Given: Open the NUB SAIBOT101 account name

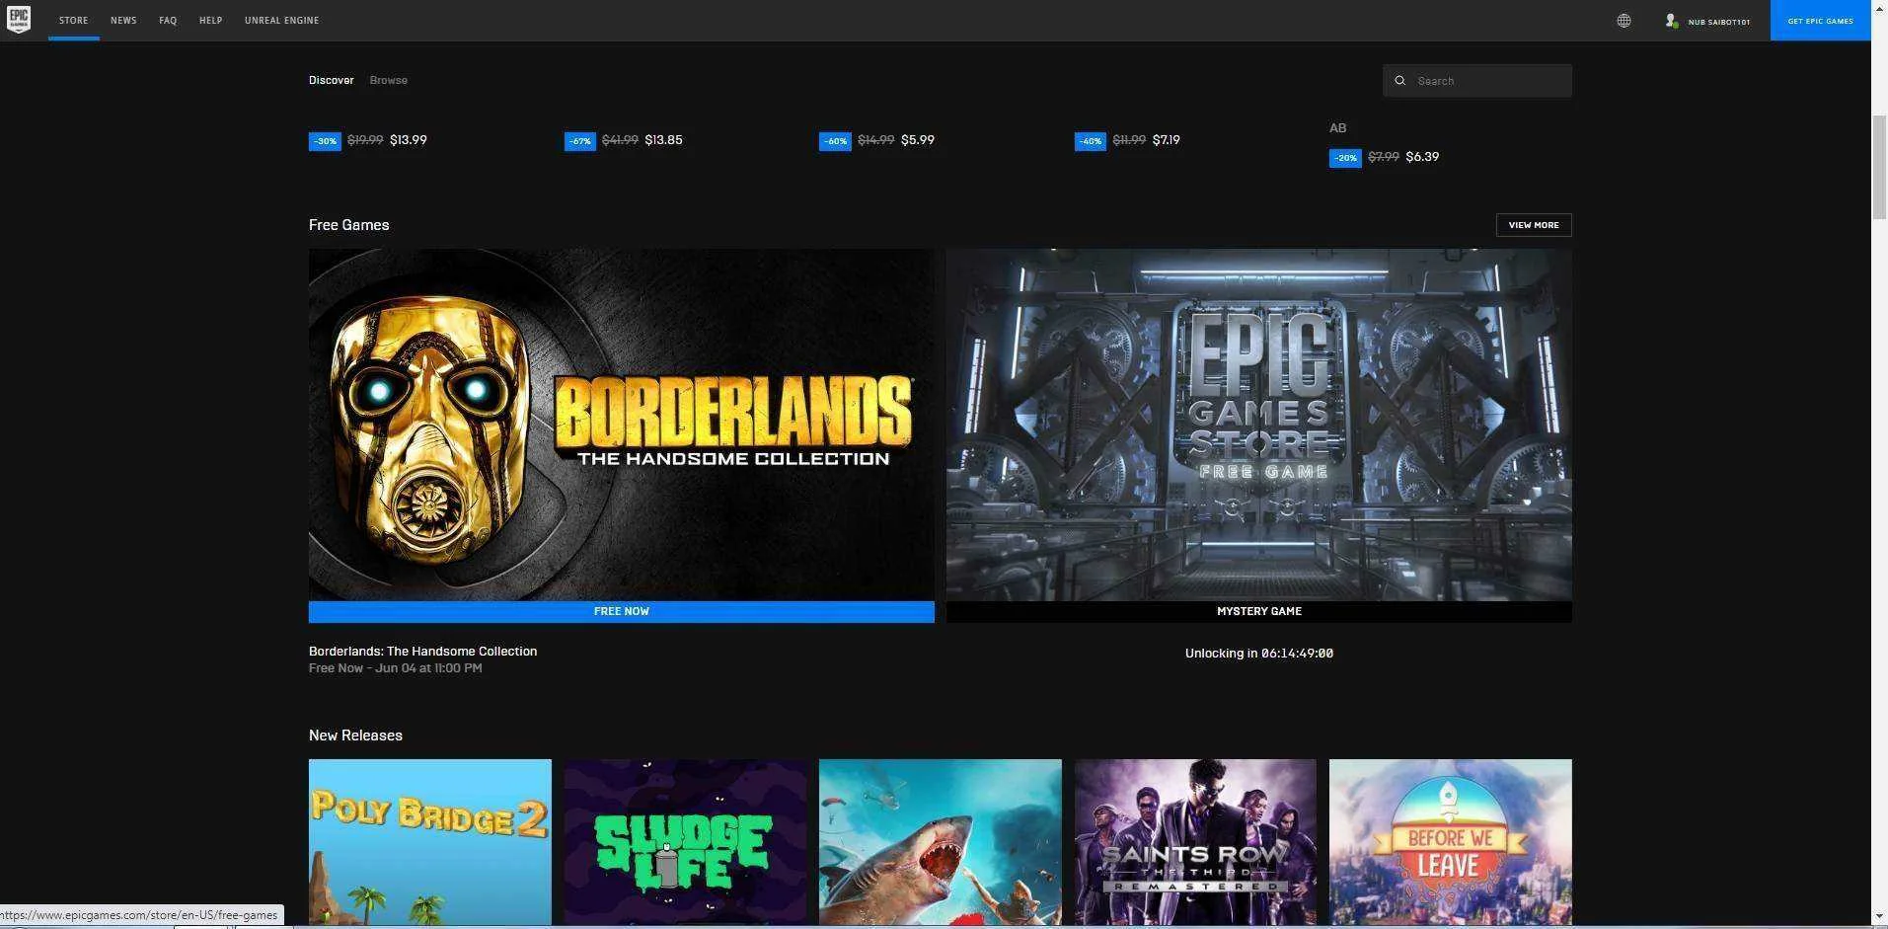Looking at the screenshot, I should [1719, 22].
